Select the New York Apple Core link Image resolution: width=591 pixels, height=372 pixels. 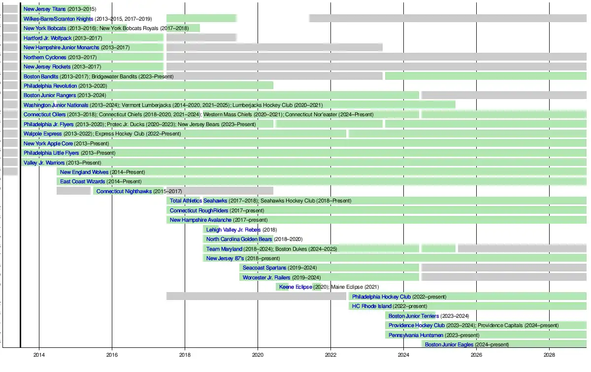tap(48, 143)
